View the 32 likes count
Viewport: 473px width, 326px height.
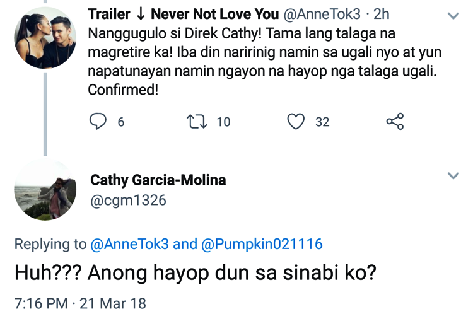(322, 122)
